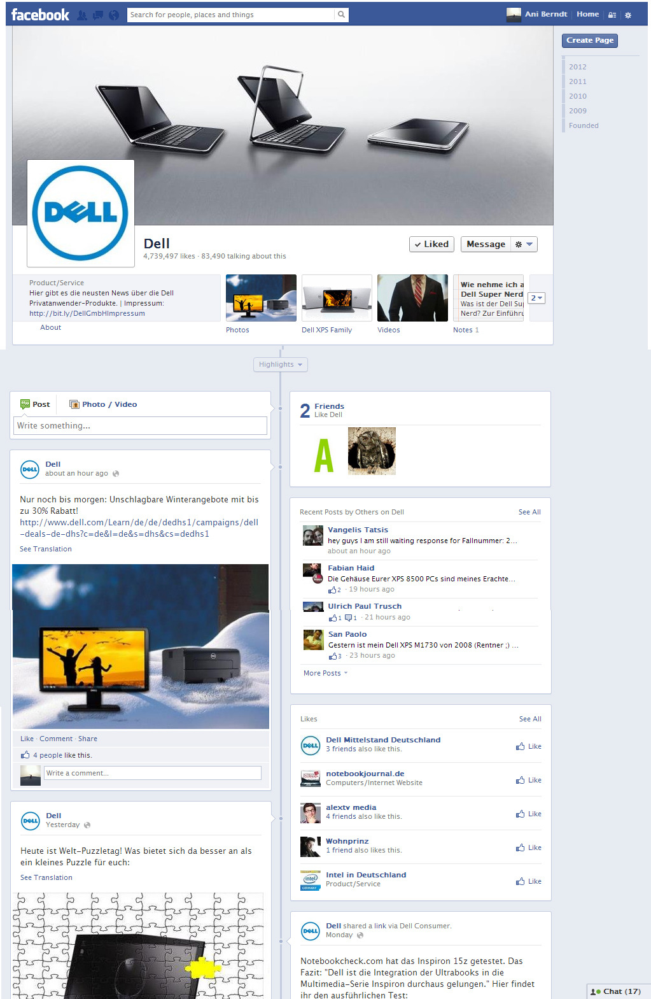Toggle the Liked button for Dell

[x=431, y=244]
